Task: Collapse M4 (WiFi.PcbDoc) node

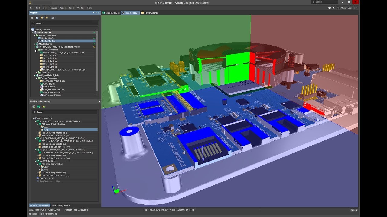Action: point(35,161)
